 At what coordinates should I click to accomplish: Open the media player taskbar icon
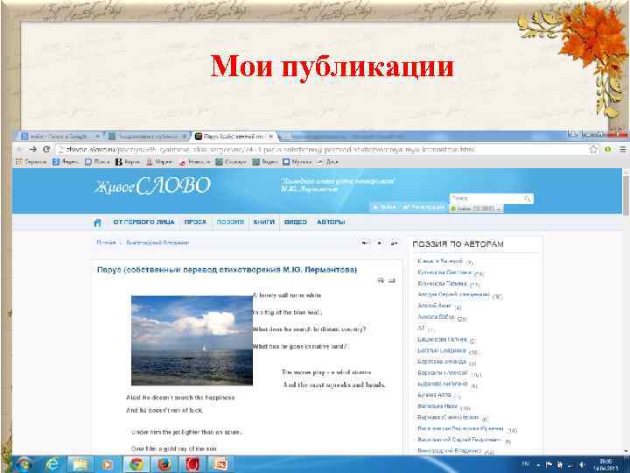(x=107, y=464)
